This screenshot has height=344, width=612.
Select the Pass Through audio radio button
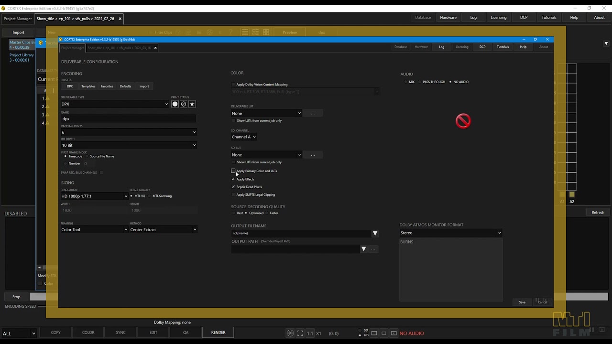420,82
